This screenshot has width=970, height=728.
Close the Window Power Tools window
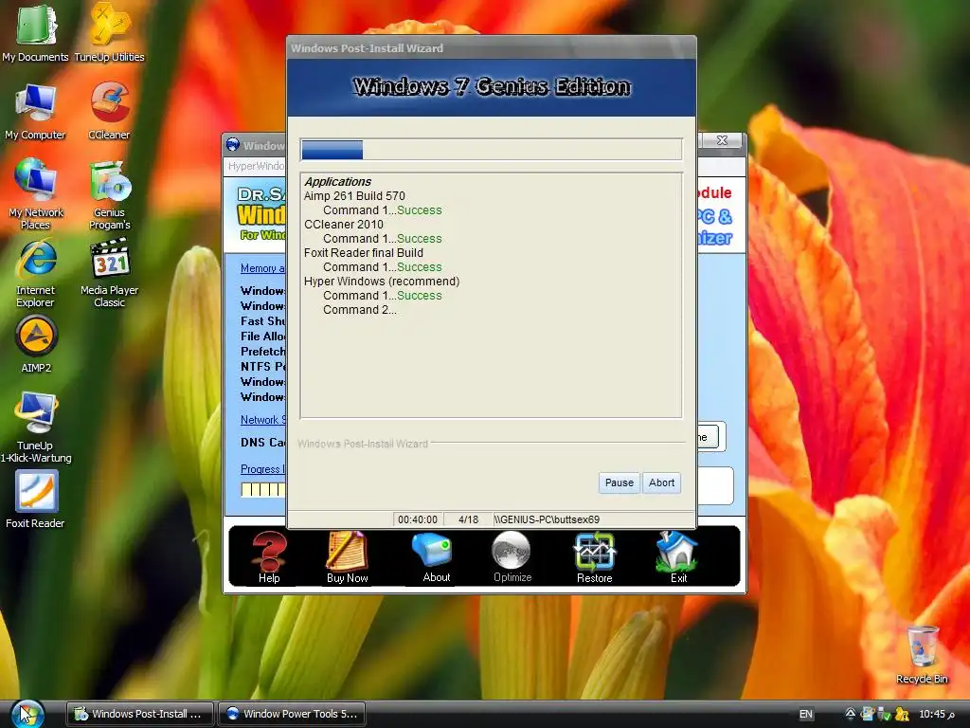tap(721, 140)
